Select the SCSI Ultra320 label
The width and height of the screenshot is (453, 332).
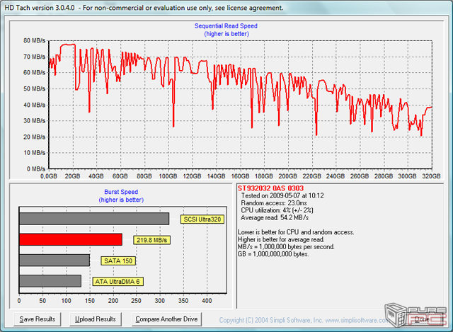click(x=202, y=219)
